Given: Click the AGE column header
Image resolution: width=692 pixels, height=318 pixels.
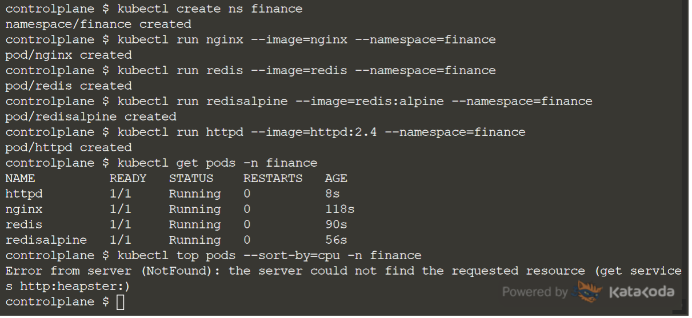Looking at the screenshot, I should coord(336,178).
